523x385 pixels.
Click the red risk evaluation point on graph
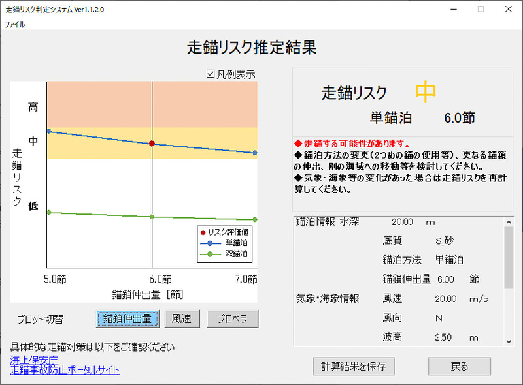click(x=152, y=144)
